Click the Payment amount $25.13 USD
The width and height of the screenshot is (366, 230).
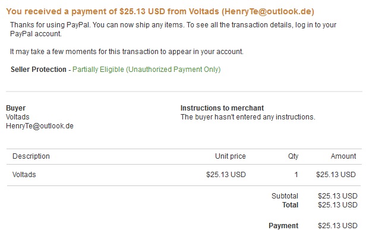337,226
